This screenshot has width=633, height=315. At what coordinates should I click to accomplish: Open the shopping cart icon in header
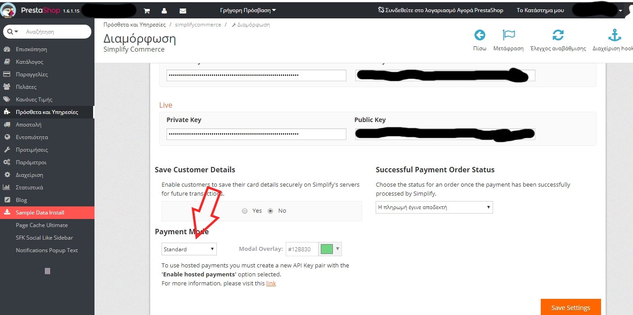tap(147, 10)
